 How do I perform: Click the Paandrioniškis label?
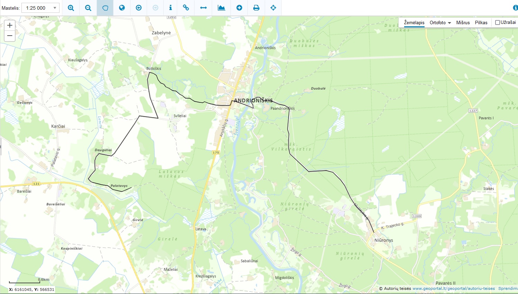(x=283, y=108)
